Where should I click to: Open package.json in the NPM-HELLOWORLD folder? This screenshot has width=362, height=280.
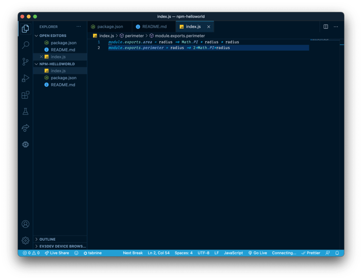pyautogui.click(x=60, y=78)
